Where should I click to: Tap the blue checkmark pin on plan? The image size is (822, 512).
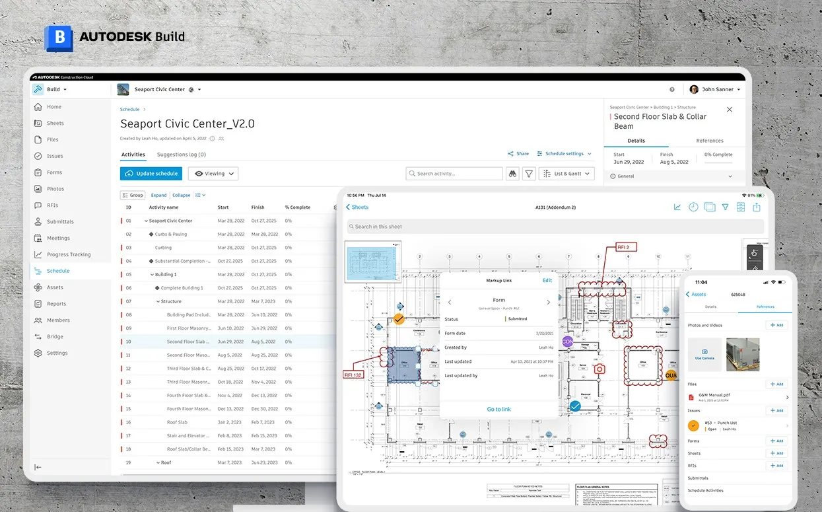575,406
